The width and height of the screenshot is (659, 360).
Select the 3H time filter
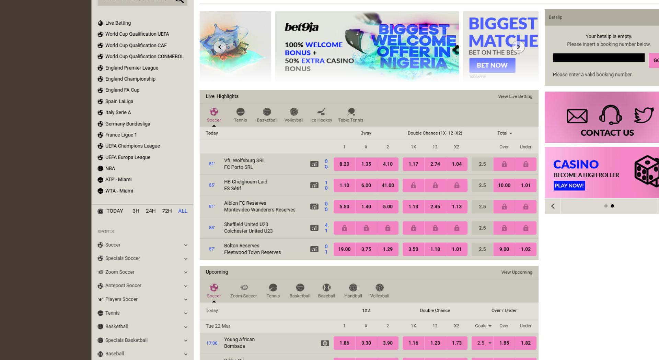(136, 211)
